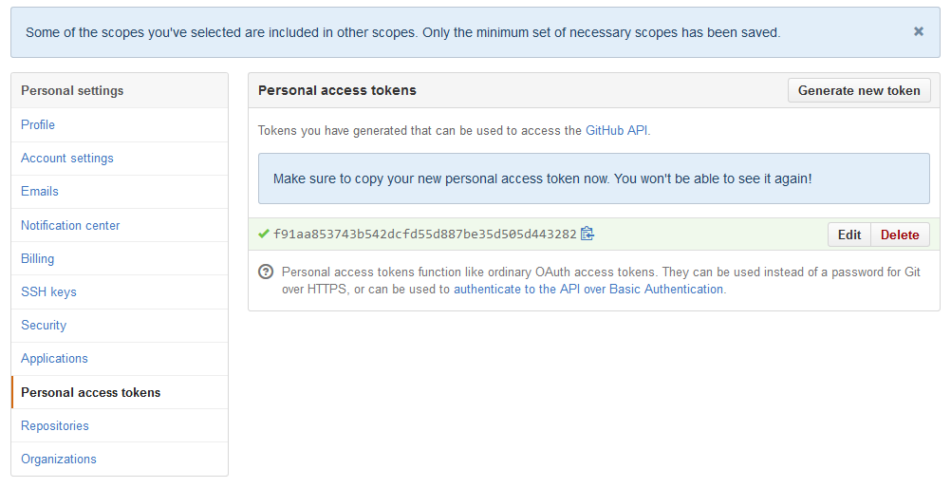Viewport: 951px width, 488px height.
Task: Go to Billing settings
Action: coord(38,258)
